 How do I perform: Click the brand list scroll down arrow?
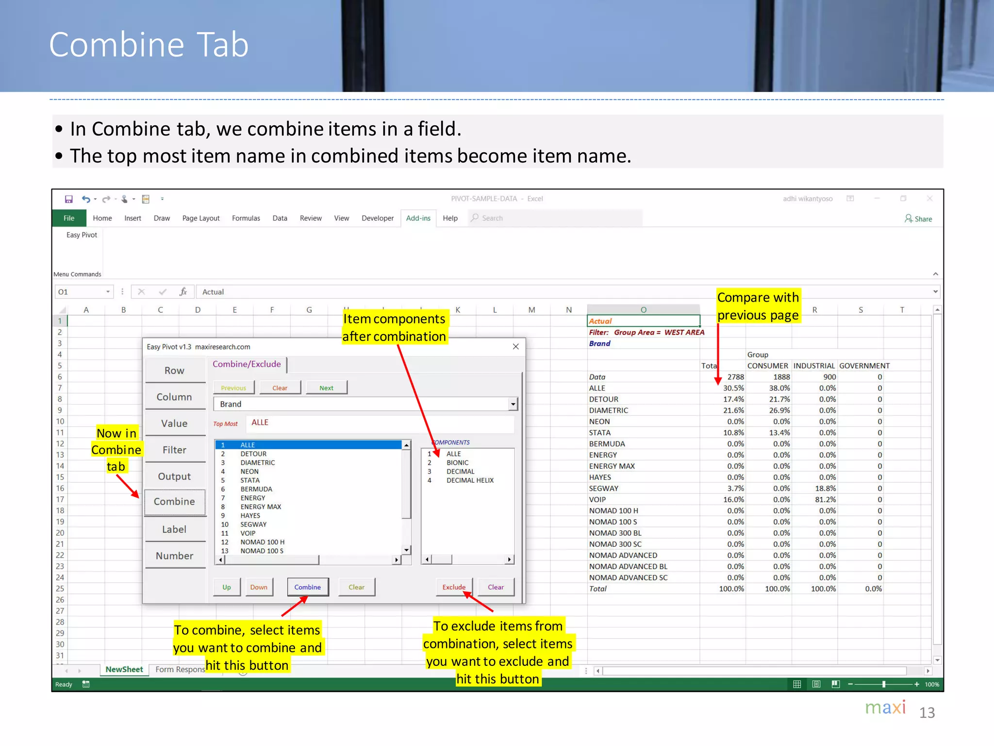[406, 550]
